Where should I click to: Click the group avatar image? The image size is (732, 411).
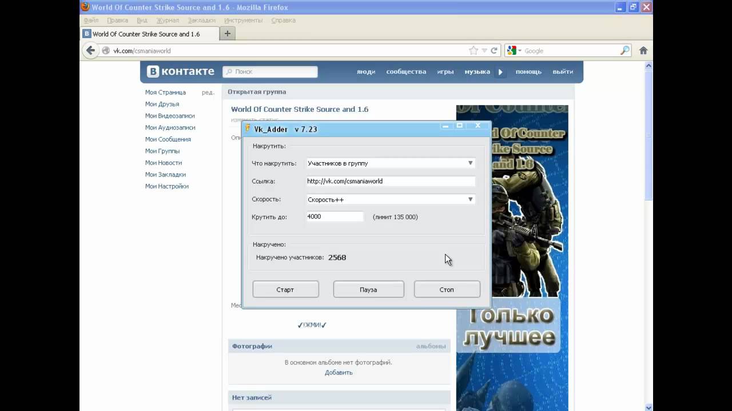click(x=512, y=257)
